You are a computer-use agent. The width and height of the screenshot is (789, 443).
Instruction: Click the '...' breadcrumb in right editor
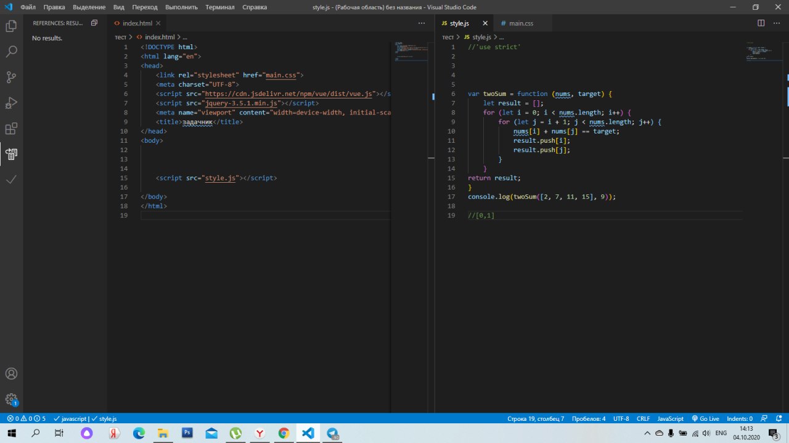click(x=501, y=38)
